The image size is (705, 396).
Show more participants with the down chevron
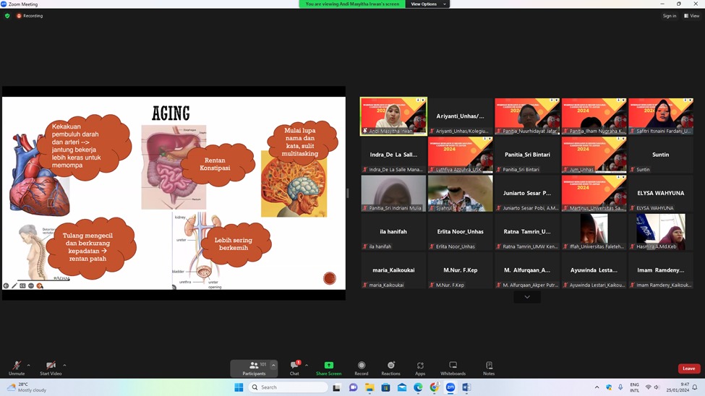click(x=527, y=297)
